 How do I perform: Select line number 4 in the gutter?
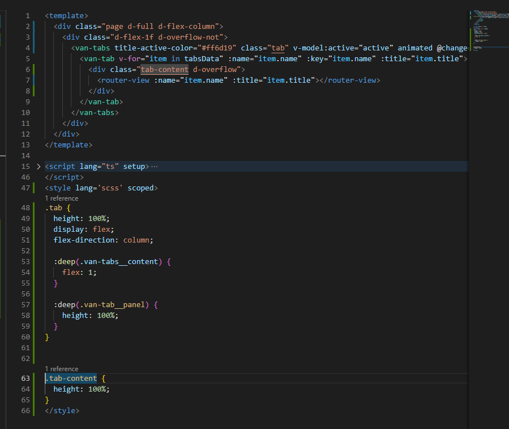27,48
